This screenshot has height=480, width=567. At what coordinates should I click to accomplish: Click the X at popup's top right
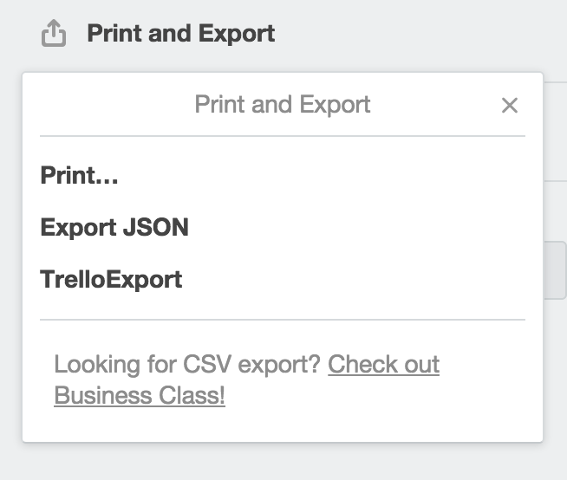510,105
